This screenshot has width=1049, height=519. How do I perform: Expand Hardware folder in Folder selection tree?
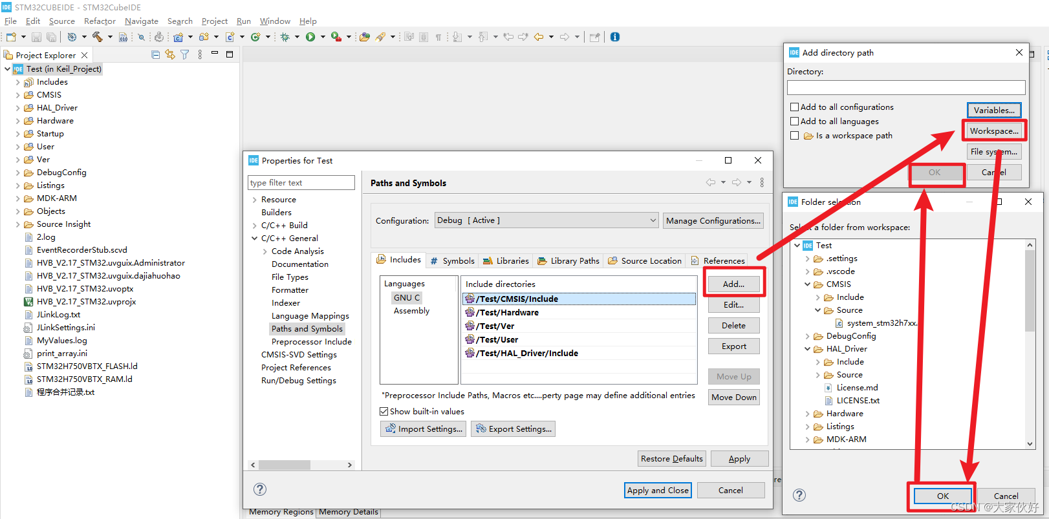click(807, 414)
